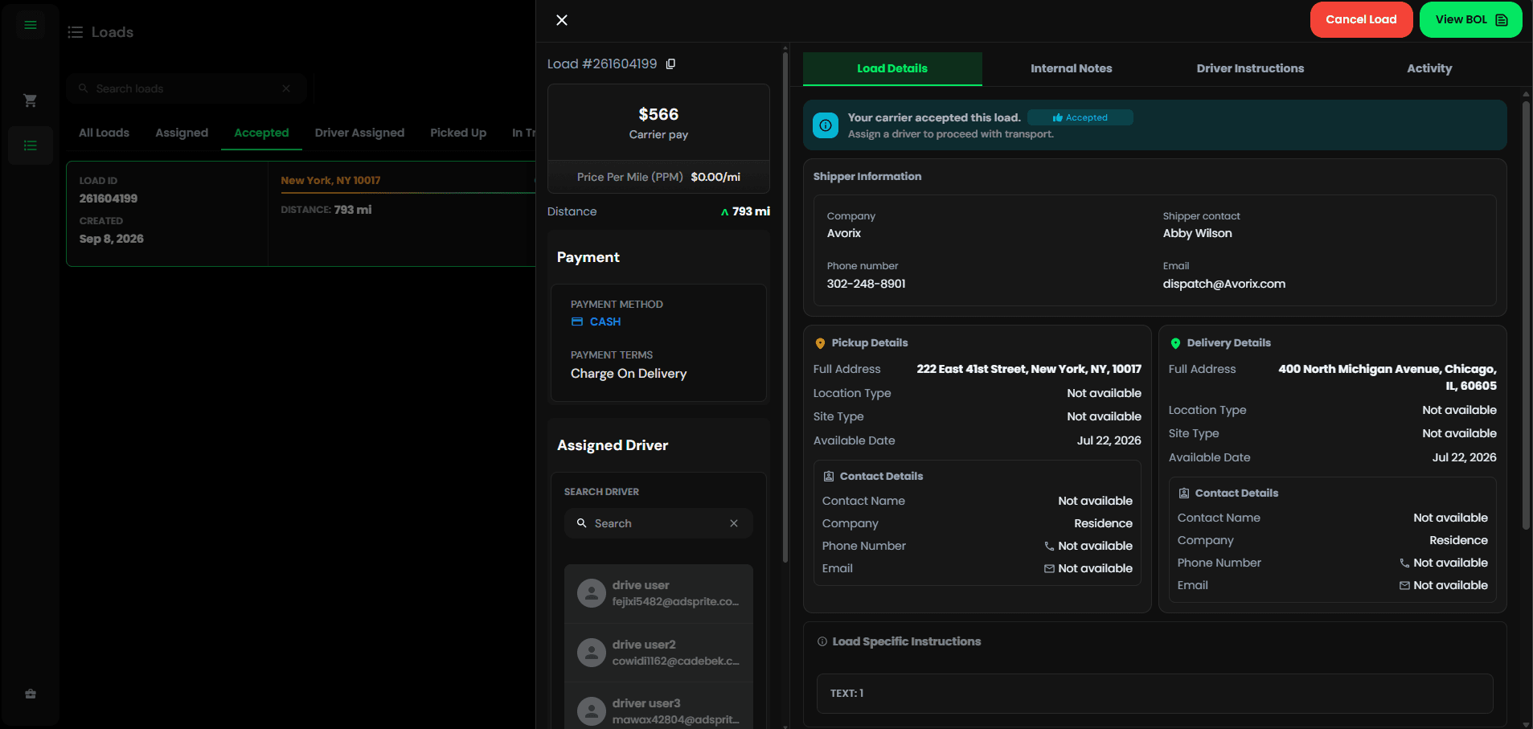Show the All Loads tab
The height and width of the screenshot is (729, 1533).
(x=104, y=133)
